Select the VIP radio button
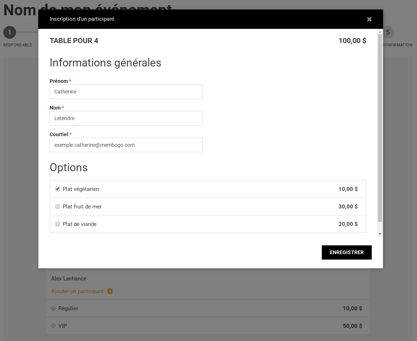Image resolution: width=417 pixels, height=341 pixels. tap(53, 326)
